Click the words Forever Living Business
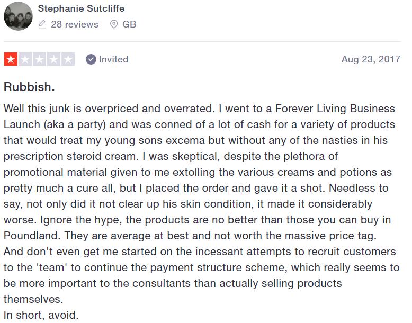 tap(335, 109)
